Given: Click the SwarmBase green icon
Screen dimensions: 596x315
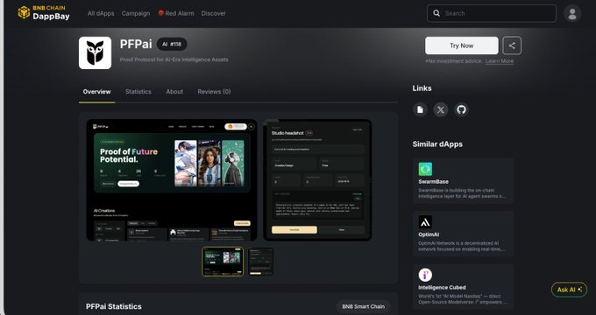Looking at the screenshot, I should coord(425,169).
